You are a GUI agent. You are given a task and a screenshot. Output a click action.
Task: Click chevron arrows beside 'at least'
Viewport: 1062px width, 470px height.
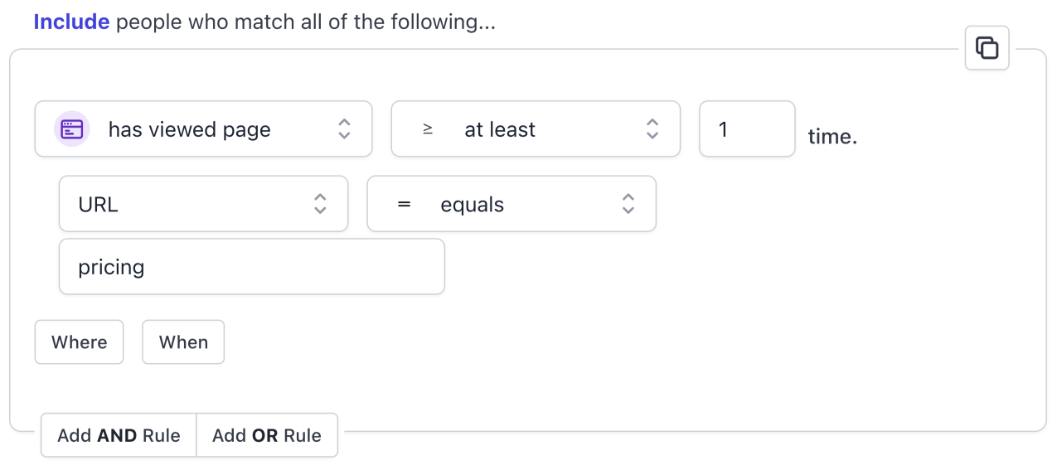652,129
